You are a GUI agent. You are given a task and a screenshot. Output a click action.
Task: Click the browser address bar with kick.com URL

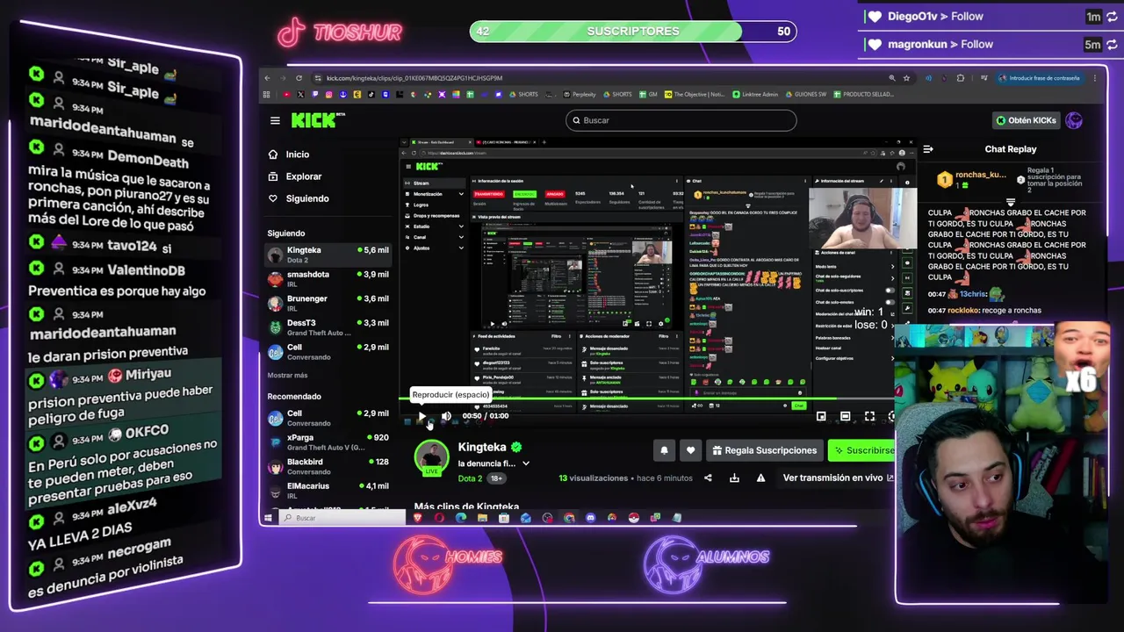597,78
